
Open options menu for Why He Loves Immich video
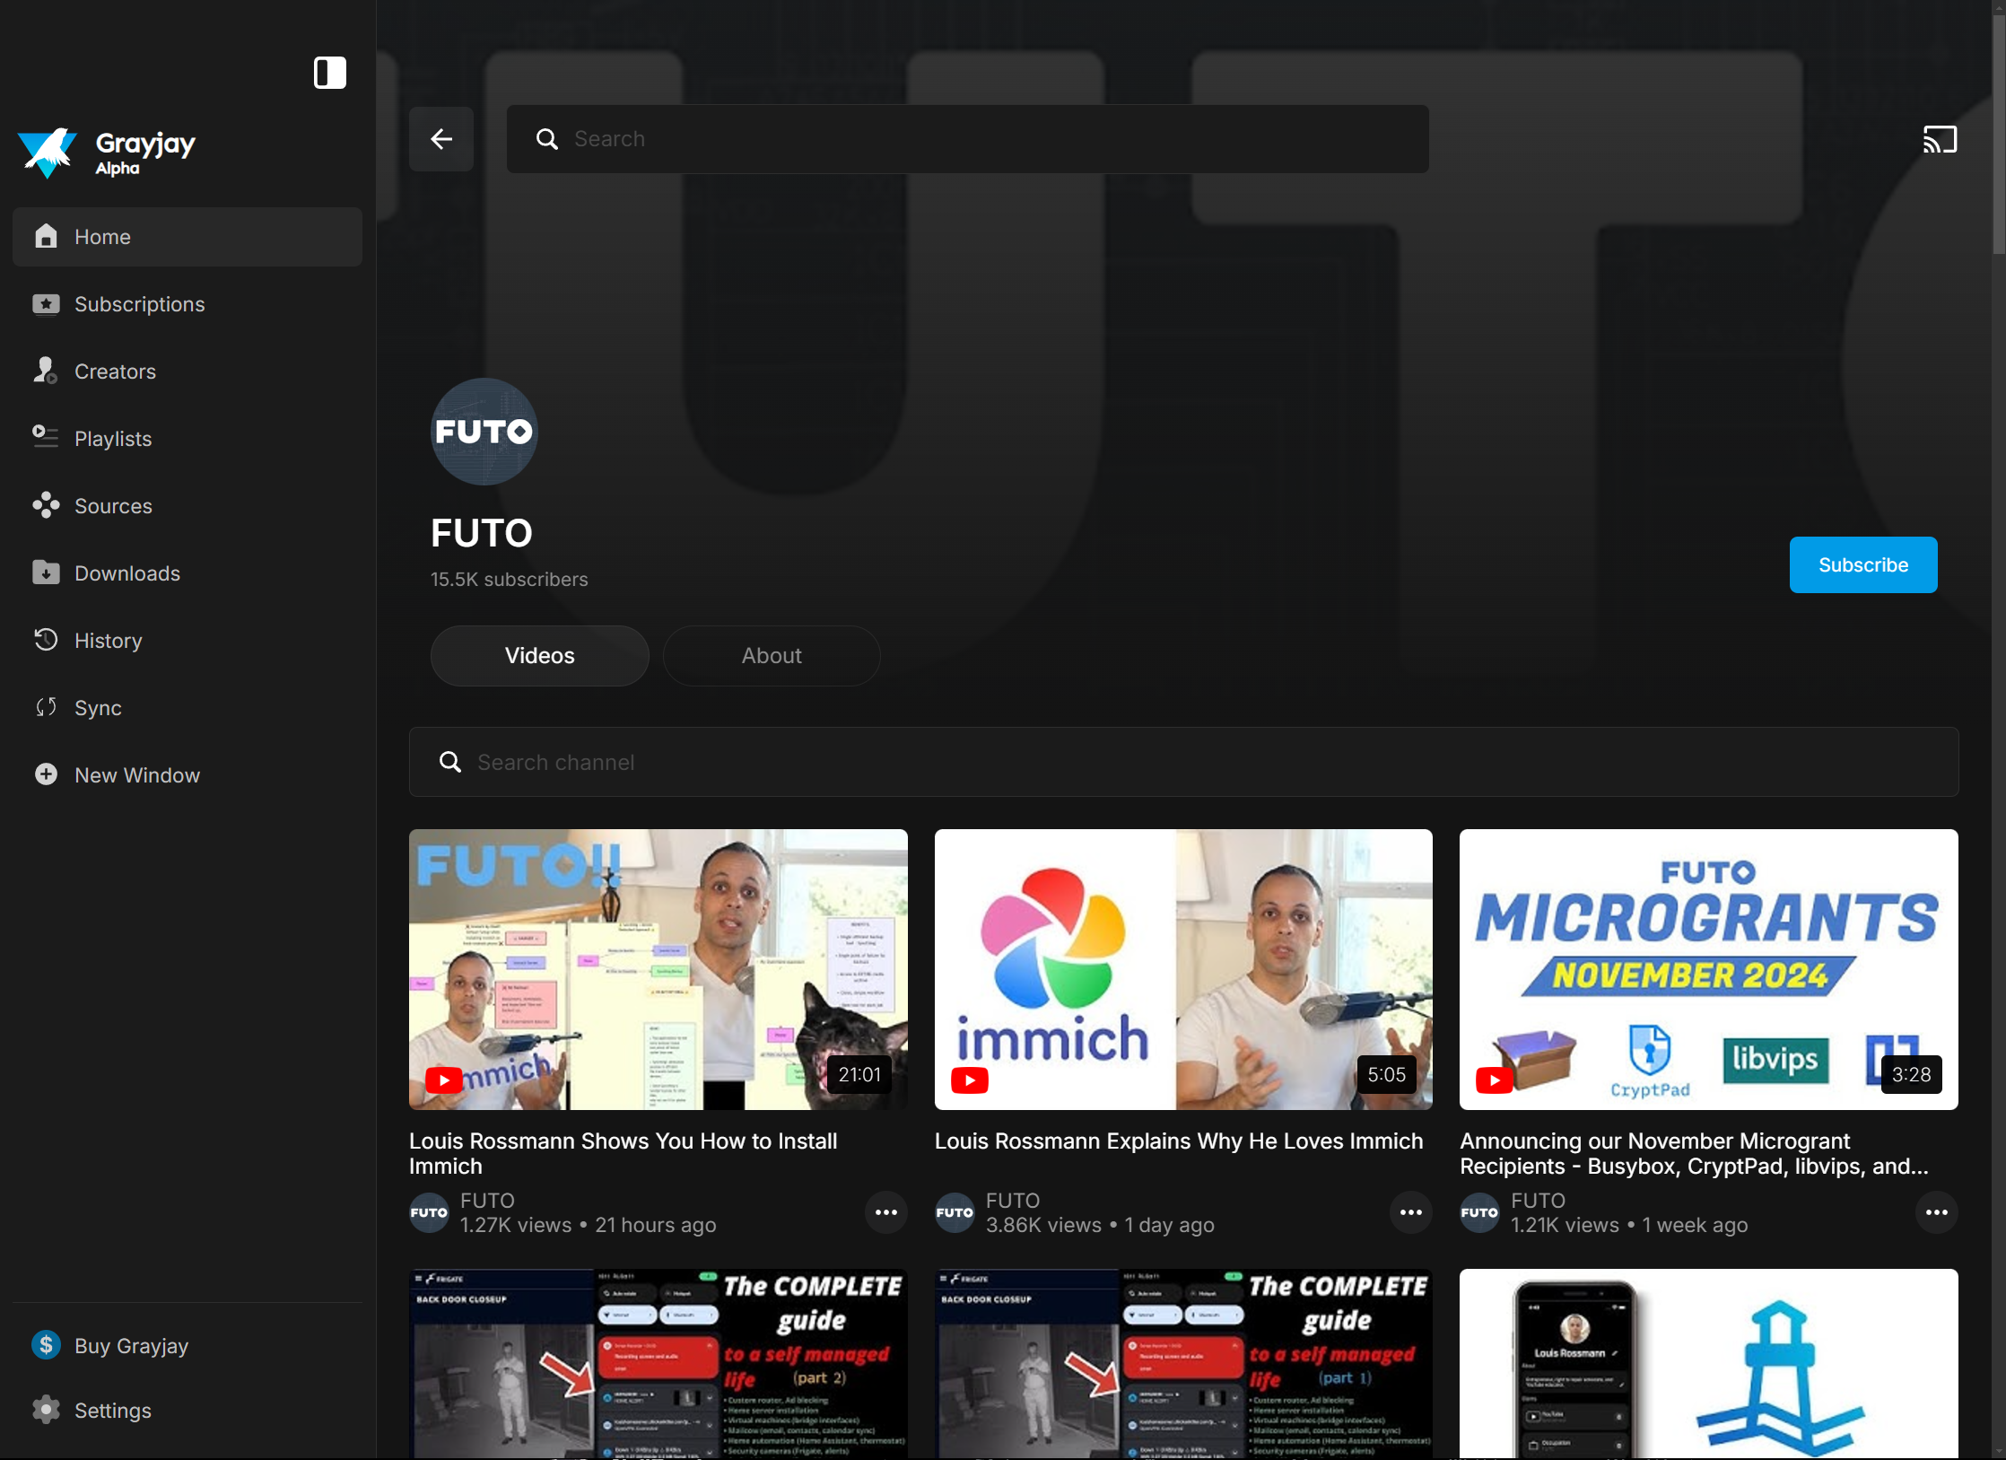pyautogui.click(x=1410, y=1212)
